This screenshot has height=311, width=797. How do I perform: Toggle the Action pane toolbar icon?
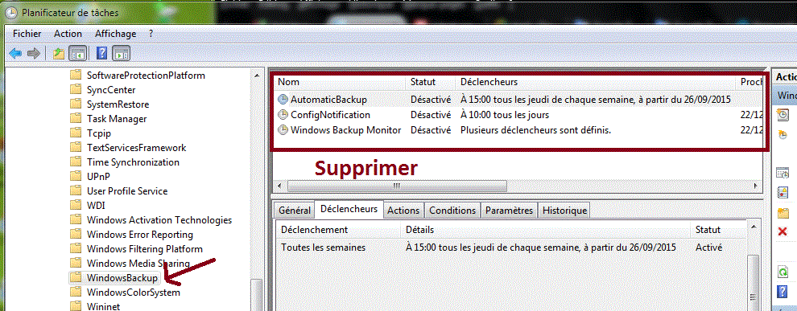(122, 53)
